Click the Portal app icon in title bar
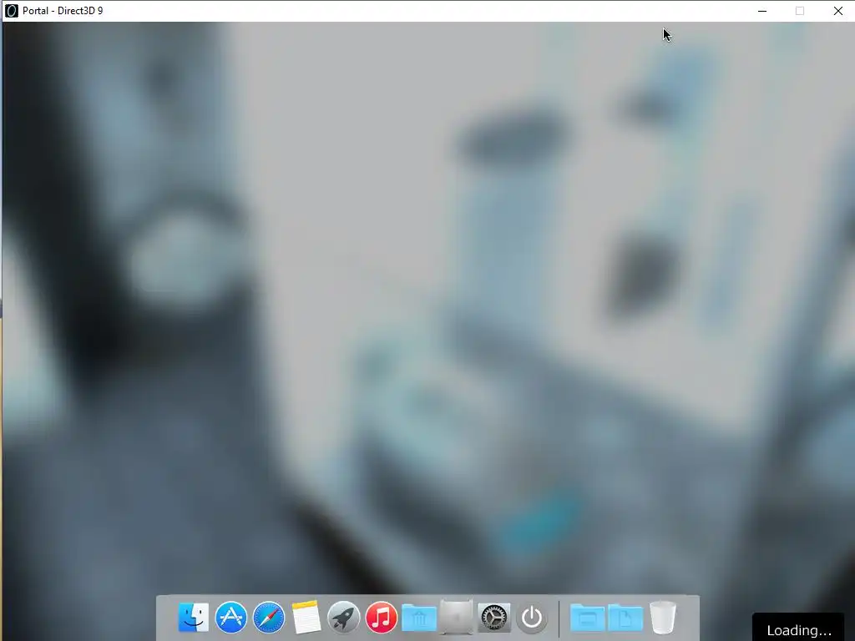855x641 pixels. coord(12,11)
